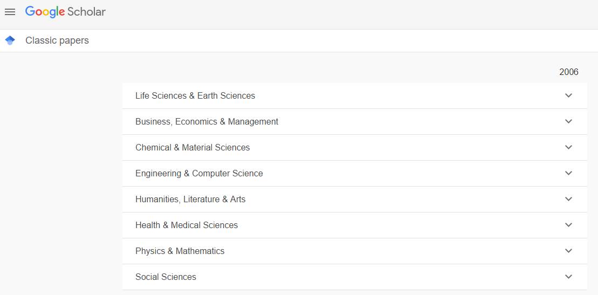This screenshot has width=598, height=295.
Task: Click the 2006 year label
Action: point(568,72)
